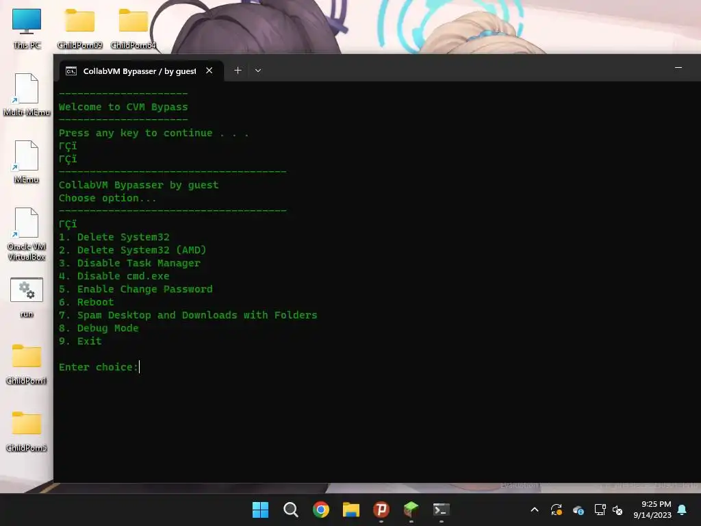The height and width of the screenshot is (526, 701).
Task: Open the red P Psiphon taskbar app
Action: click(x=381, y=510)
